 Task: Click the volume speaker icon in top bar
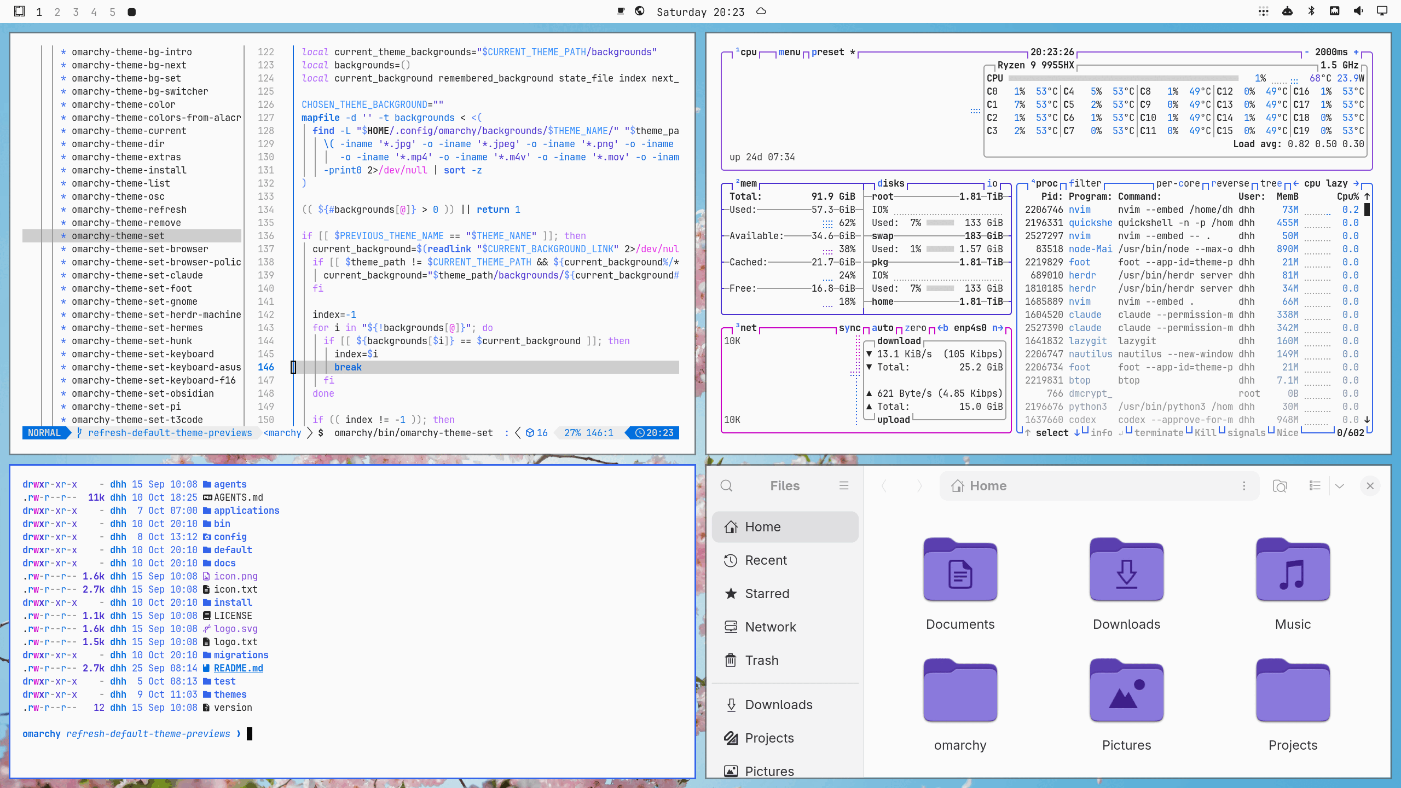point(1358,11)
